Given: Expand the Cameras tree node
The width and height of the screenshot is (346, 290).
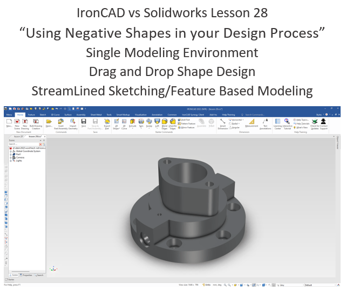Looking at the screenshot, I should coord(11,157).
